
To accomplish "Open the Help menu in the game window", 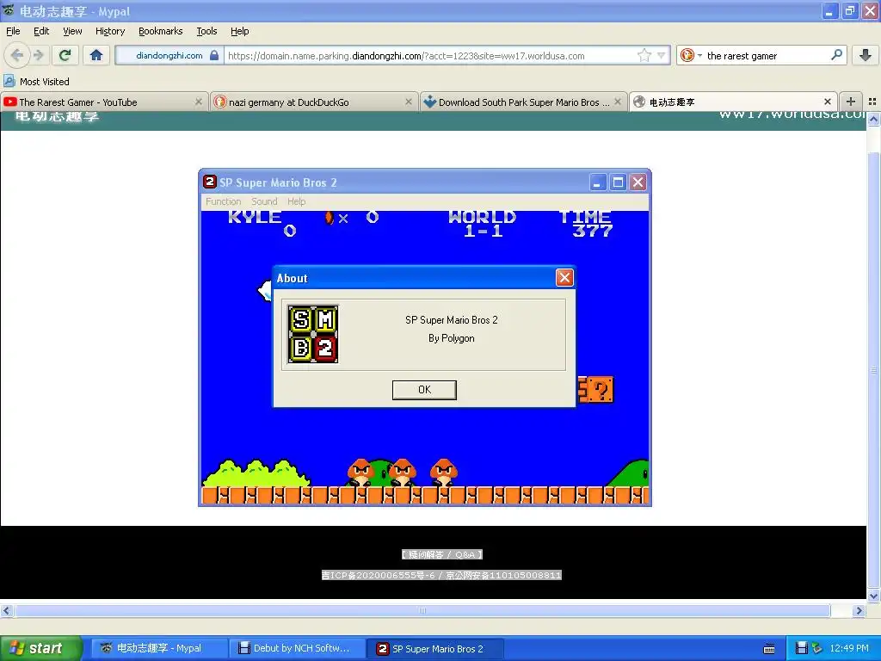I will click(x=296, y=201).
